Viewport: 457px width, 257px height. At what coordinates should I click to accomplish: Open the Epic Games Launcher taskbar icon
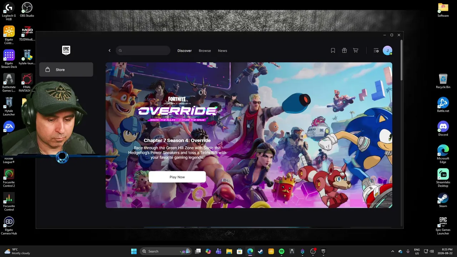pyautogui.click(x=323, y=251)
